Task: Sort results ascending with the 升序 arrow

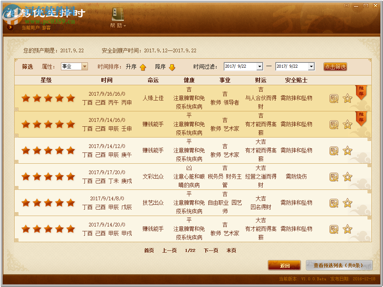Action: click(143, 66)
